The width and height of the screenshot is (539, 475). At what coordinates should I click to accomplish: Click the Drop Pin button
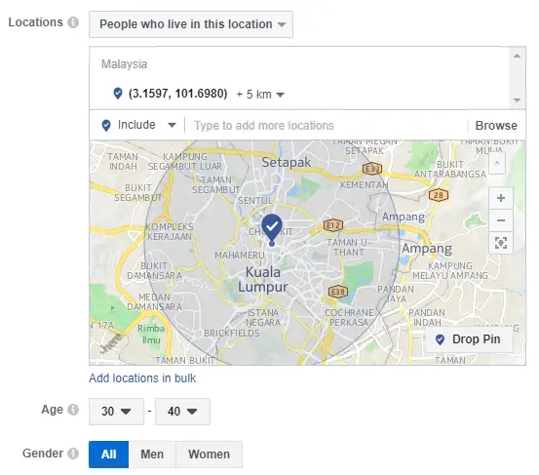[469, 339]
